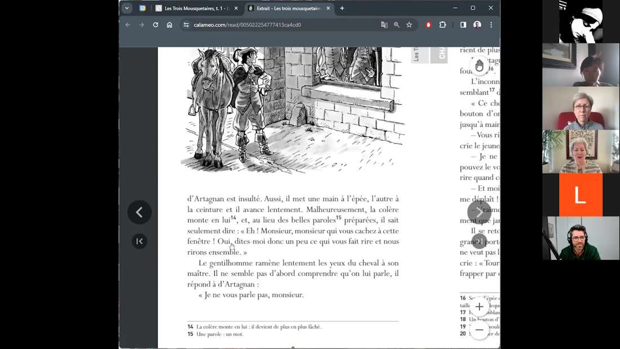This screenshot has width=620, height=349.
Task: Open browser zoom magnifier icon
Action: [397, 25]
